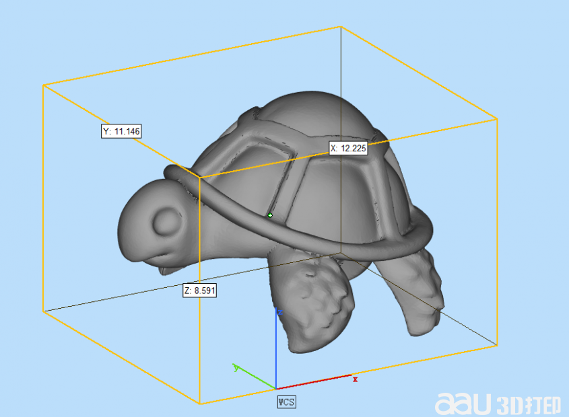Select the red X axis line
This screenshot has height=417, width=569.
[313, 382]
